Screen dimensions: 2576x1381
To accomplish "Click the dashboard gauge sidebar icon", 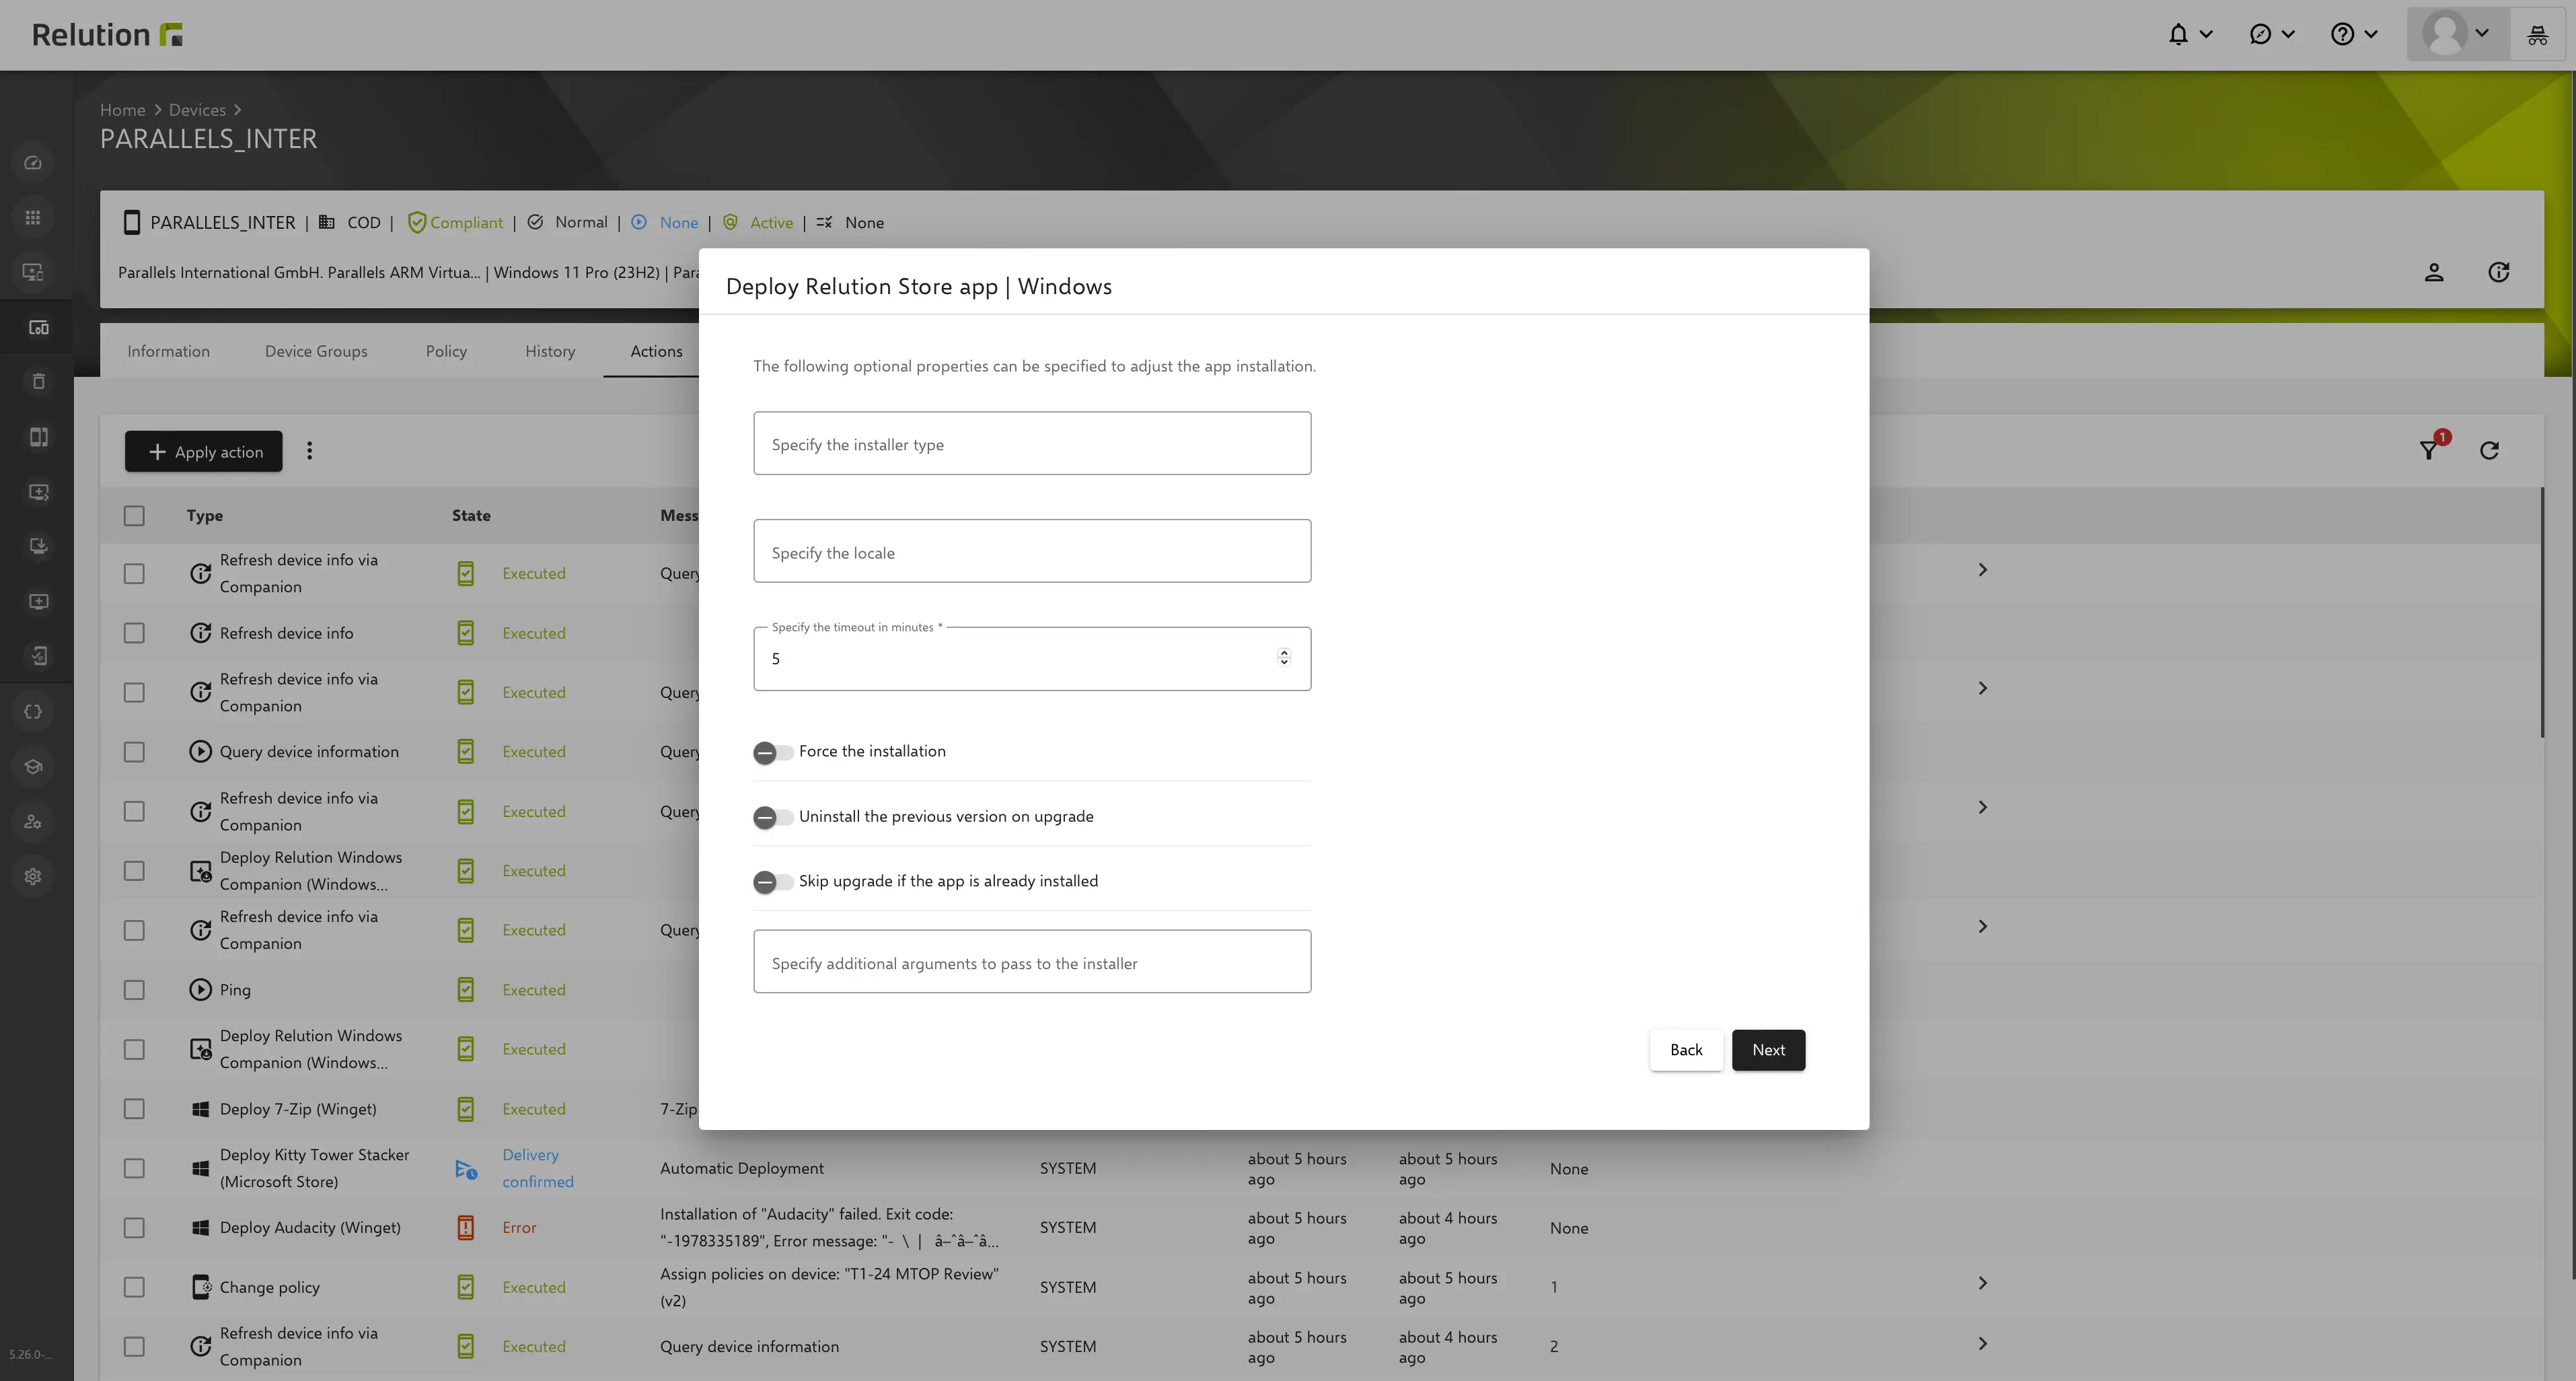I will pos(33,163).
